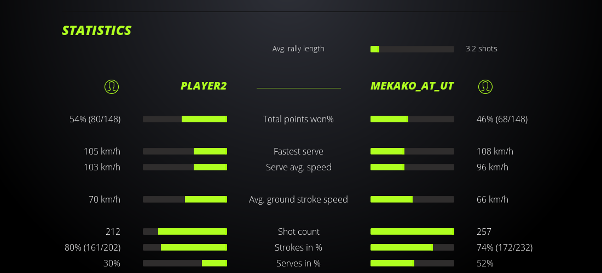Click PLAYER2's serve avg. speed bar
Viewport: 602px width, 273px height.
pos(185,167)
